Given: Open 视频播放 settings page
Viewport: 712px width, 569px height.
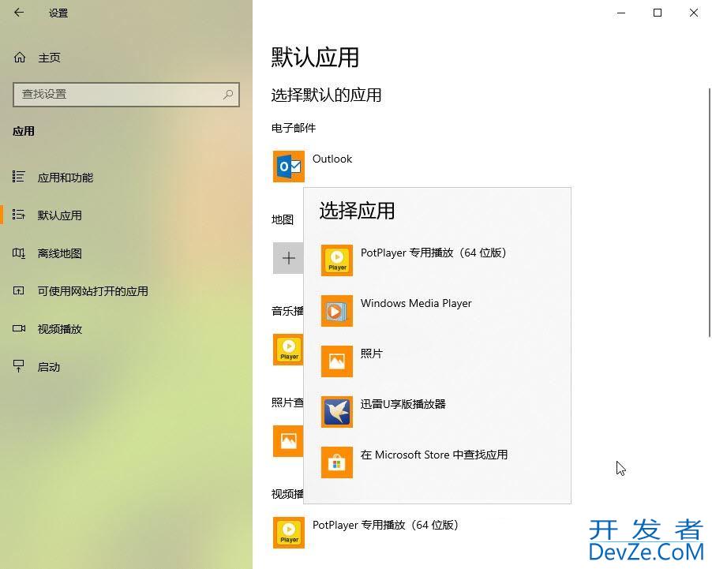Looking at the screenshot, I should pos(59,329).
